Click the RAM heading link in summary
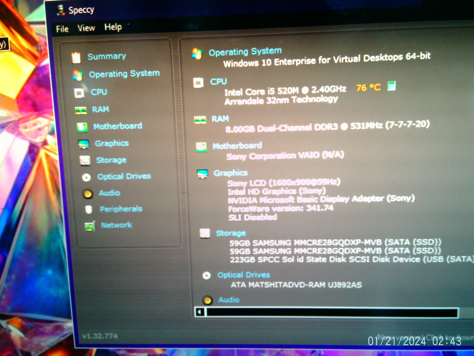The image size is (474, 356). [x=220, y=119]
